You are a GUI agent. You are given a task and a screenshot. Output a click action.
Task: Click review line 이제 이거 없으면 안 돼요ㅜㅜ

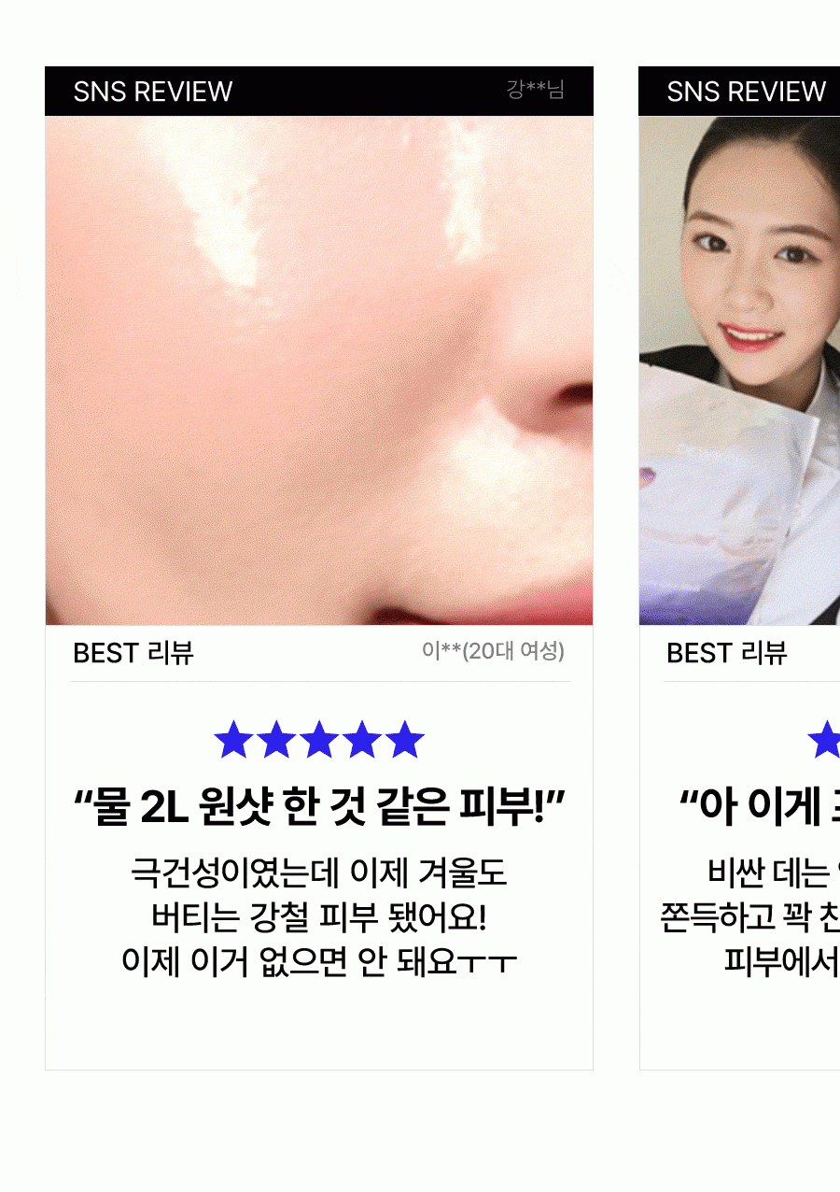pyautogui.click(x=319, y=961)
